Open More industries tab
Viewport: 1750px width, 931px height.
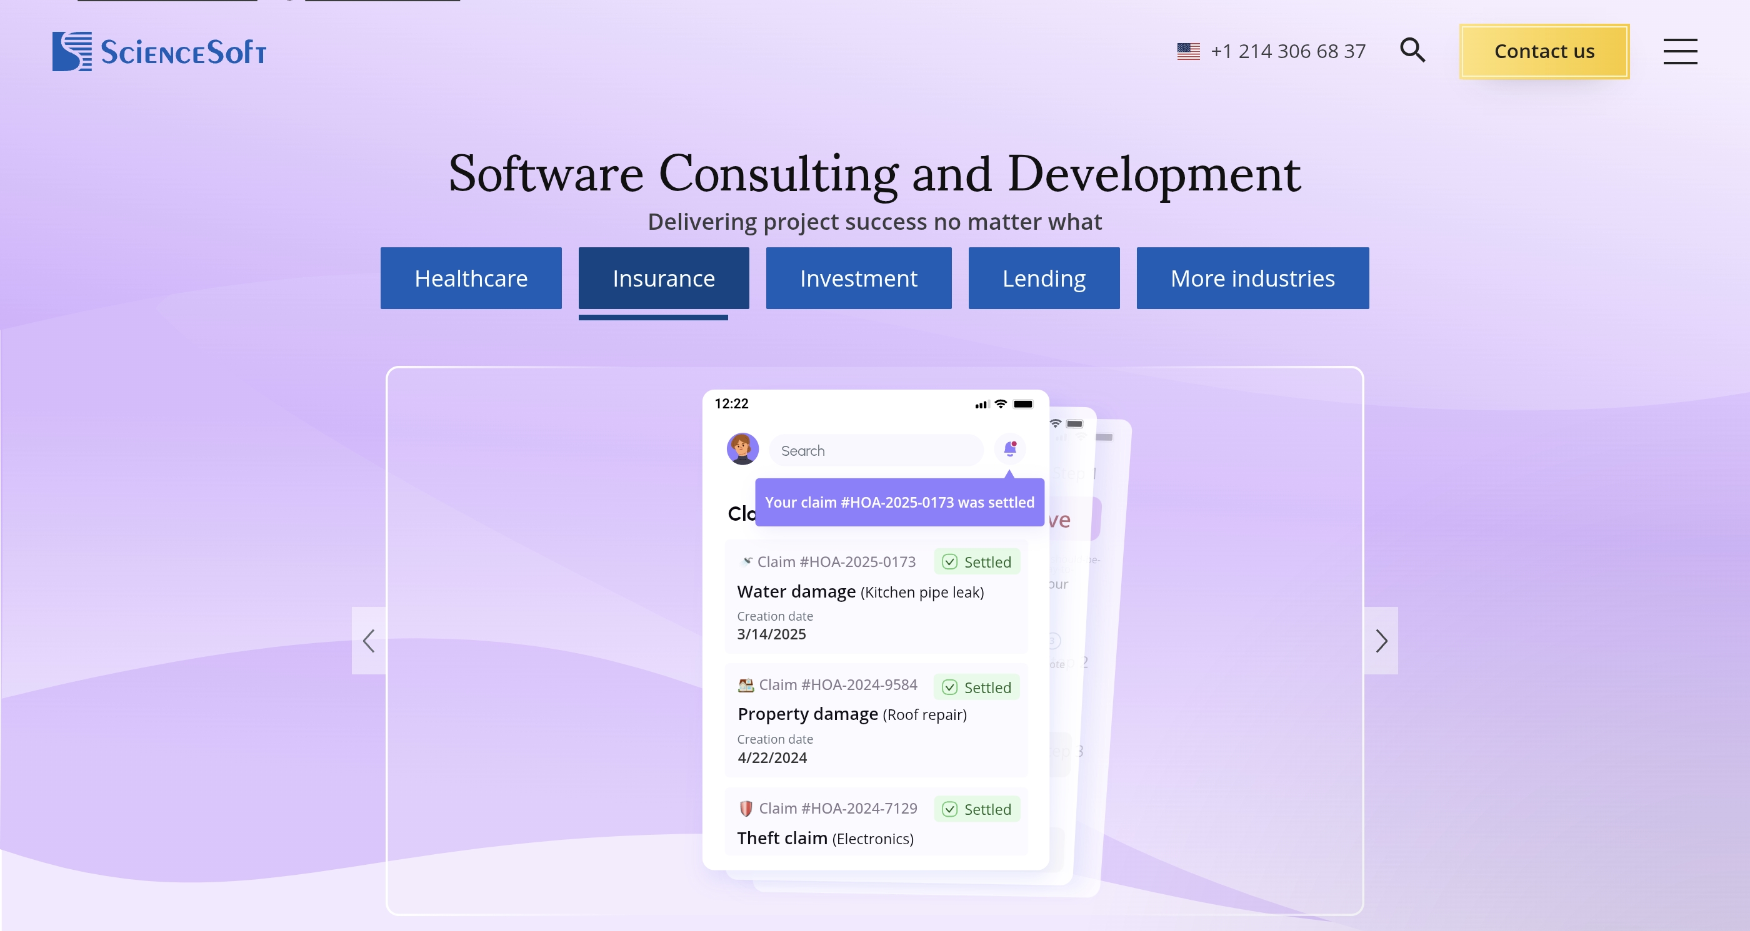pyautogui.click(x=1252, y=278)
